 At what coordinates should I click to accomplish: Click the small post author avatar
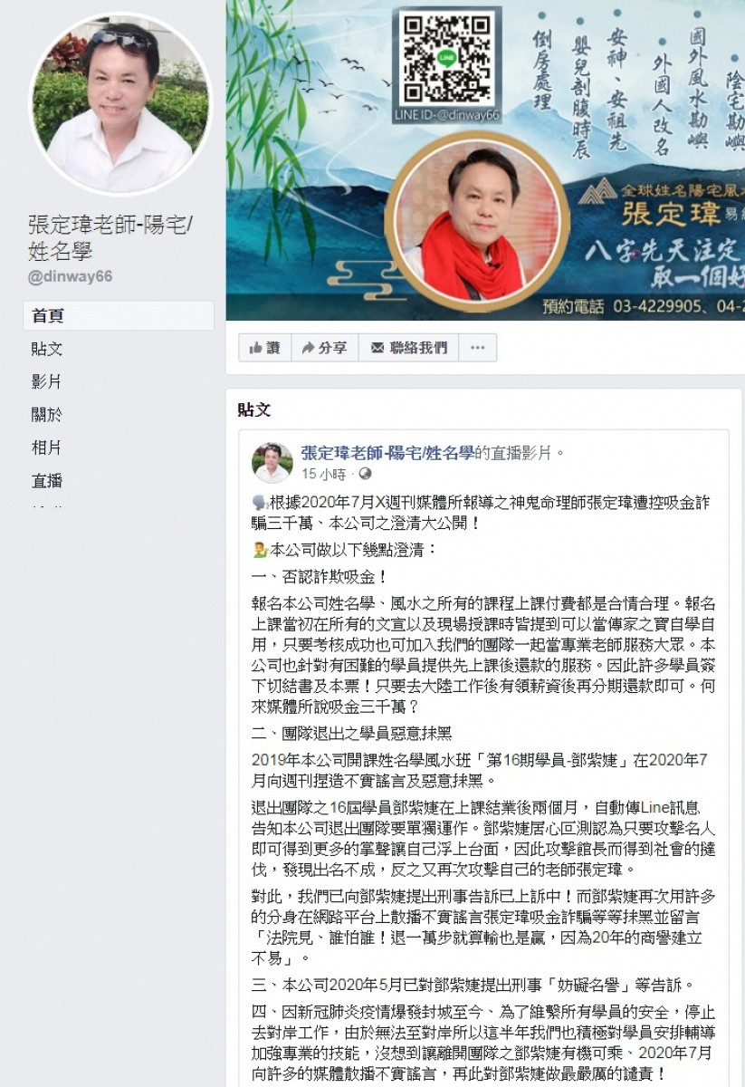coord(272,462)
